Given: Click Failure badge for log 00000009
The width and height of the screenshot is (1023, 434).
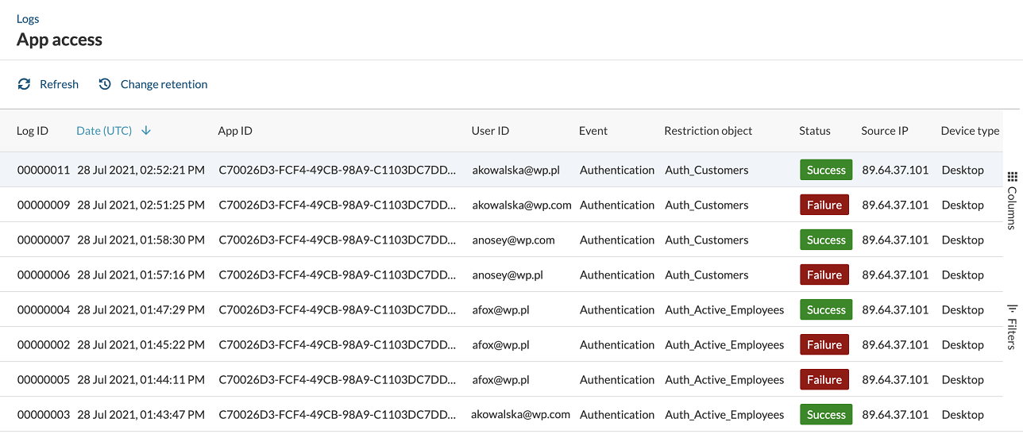Looking at the screenshot, I should 824,205.
